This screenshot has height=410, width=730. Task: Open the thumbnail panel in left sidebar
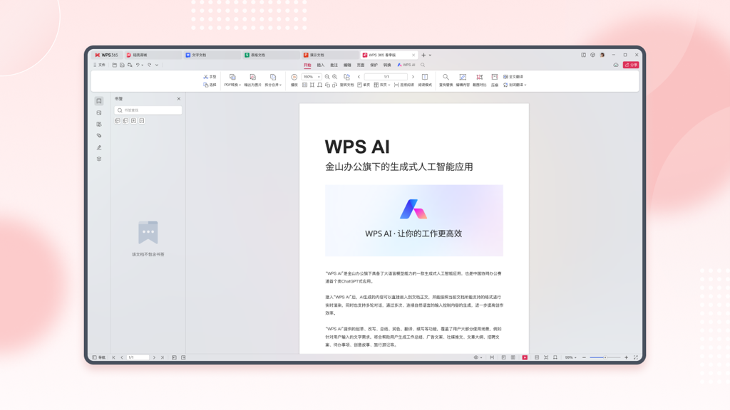point(99,112)
